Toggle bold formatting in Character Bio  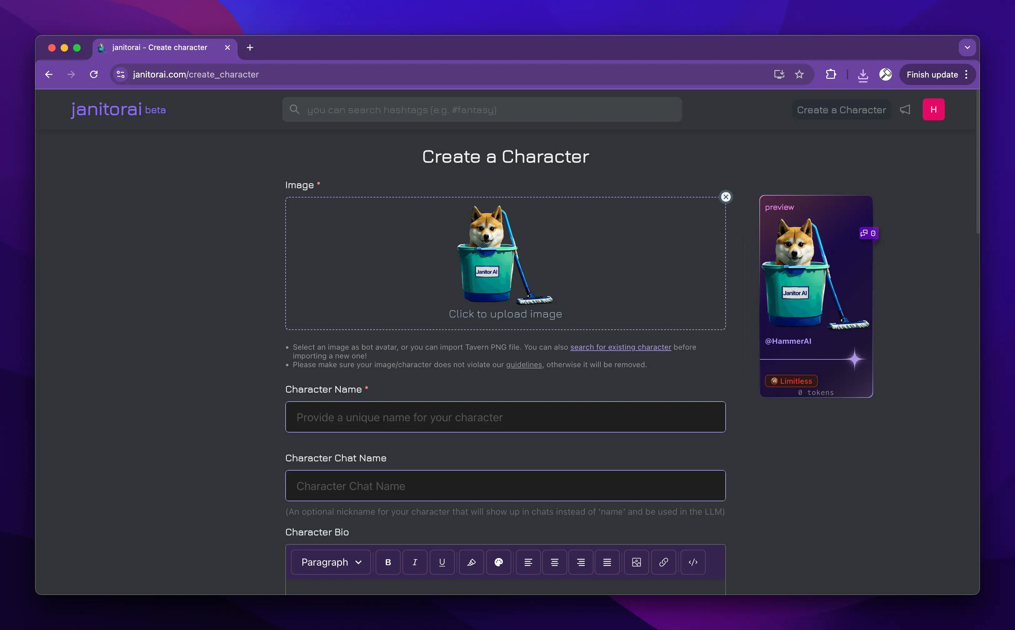click(x=387, y=562)
